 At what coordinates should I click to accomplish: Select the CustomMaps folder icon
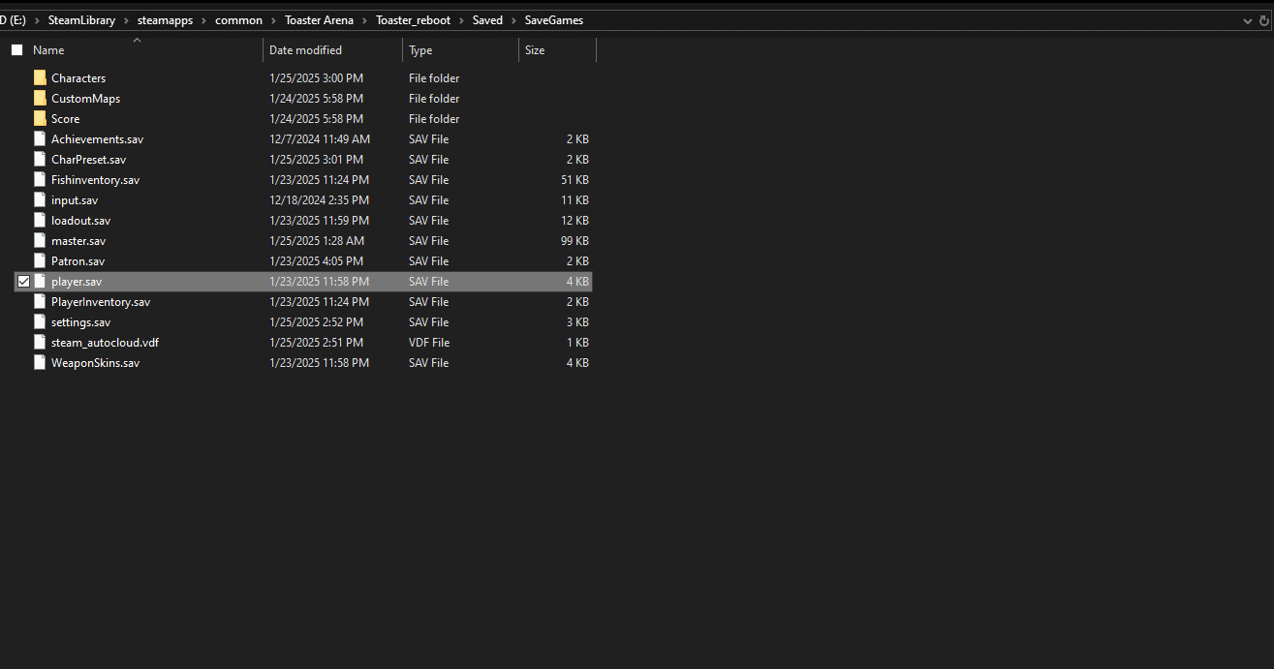[x=40, y=98]
